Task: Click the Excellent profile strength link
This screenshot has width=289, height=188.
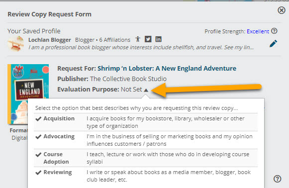Action: point(258,31)
